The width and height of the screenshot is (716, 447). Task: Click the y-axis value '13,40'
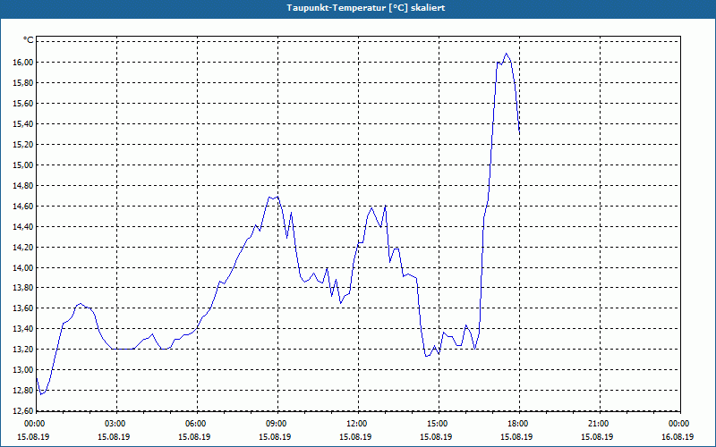24,329
